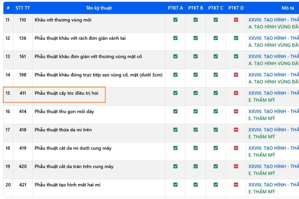299x199 pixels.
Task: Click red minus PTKT D icon for row 418
Action: [236, 130]
